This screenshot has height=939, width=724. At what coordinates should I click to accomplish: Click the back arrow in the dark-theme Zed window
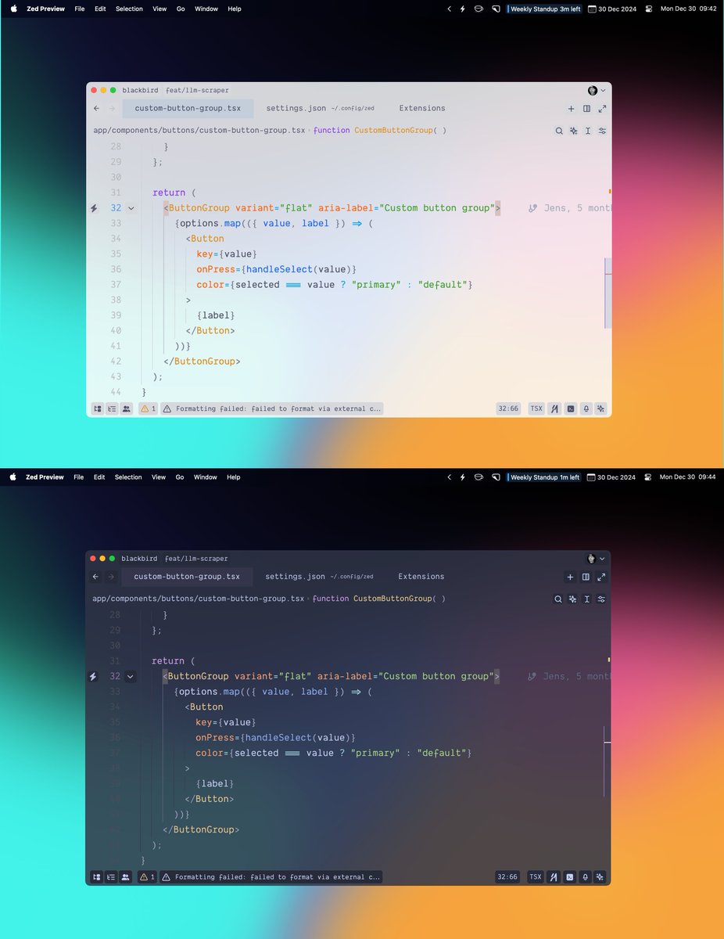(95, 577)
